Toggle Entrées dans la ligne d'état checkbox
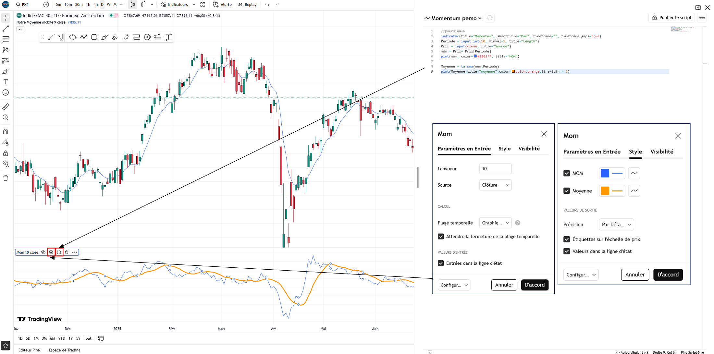 point(441,263)
